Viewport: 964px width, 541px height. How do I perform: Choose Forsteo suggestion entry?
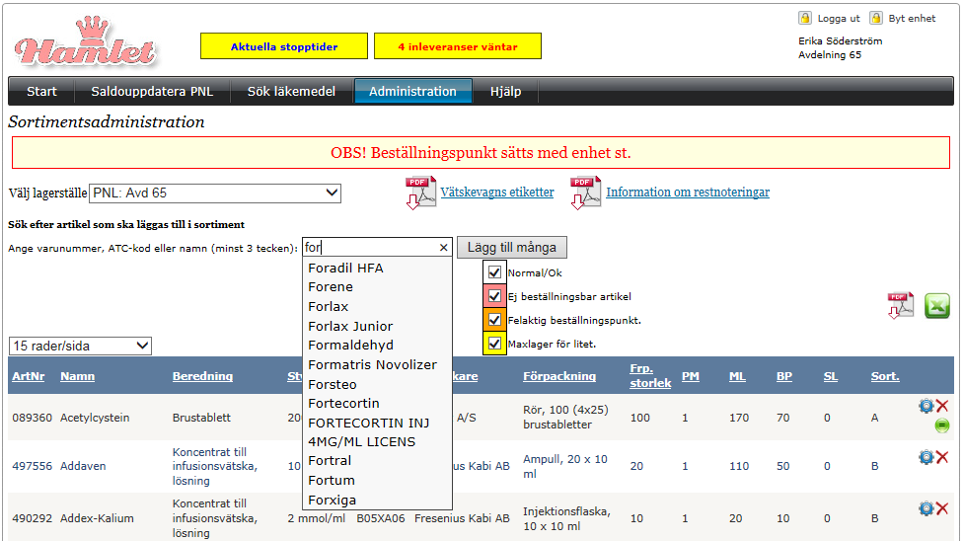tap(332, 384)
